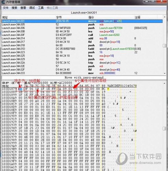Image resolution: width=168 pixels, height=171 pixels.
Task: Click the hex view vertical scrollbar thumb
Action: point(165,129)
